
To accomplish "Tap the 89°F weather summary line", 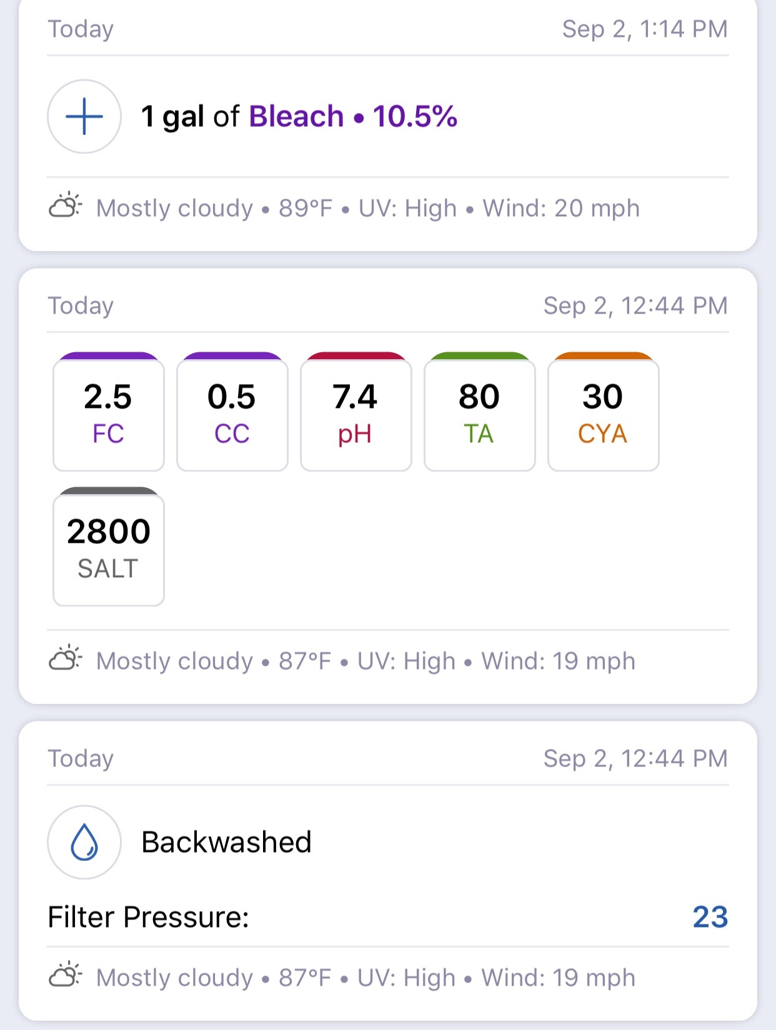I will point(368,208).
